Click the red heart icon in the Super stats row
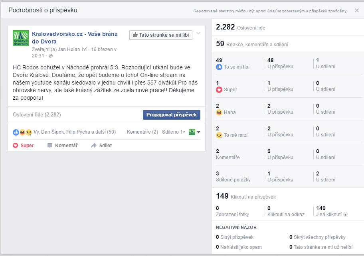The image size is (364, 256). click(x=219, y=90)
